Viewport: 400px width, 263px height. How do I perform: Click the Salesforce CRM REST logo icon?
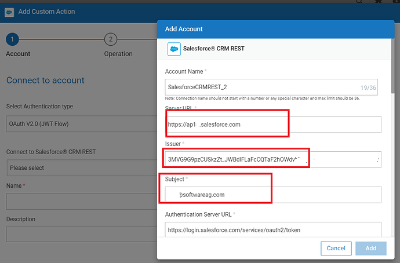174,49
